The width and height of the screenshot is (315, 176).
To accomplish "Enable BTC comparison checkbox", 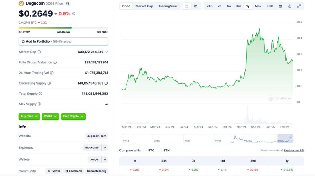I will [x=145, y=150].
